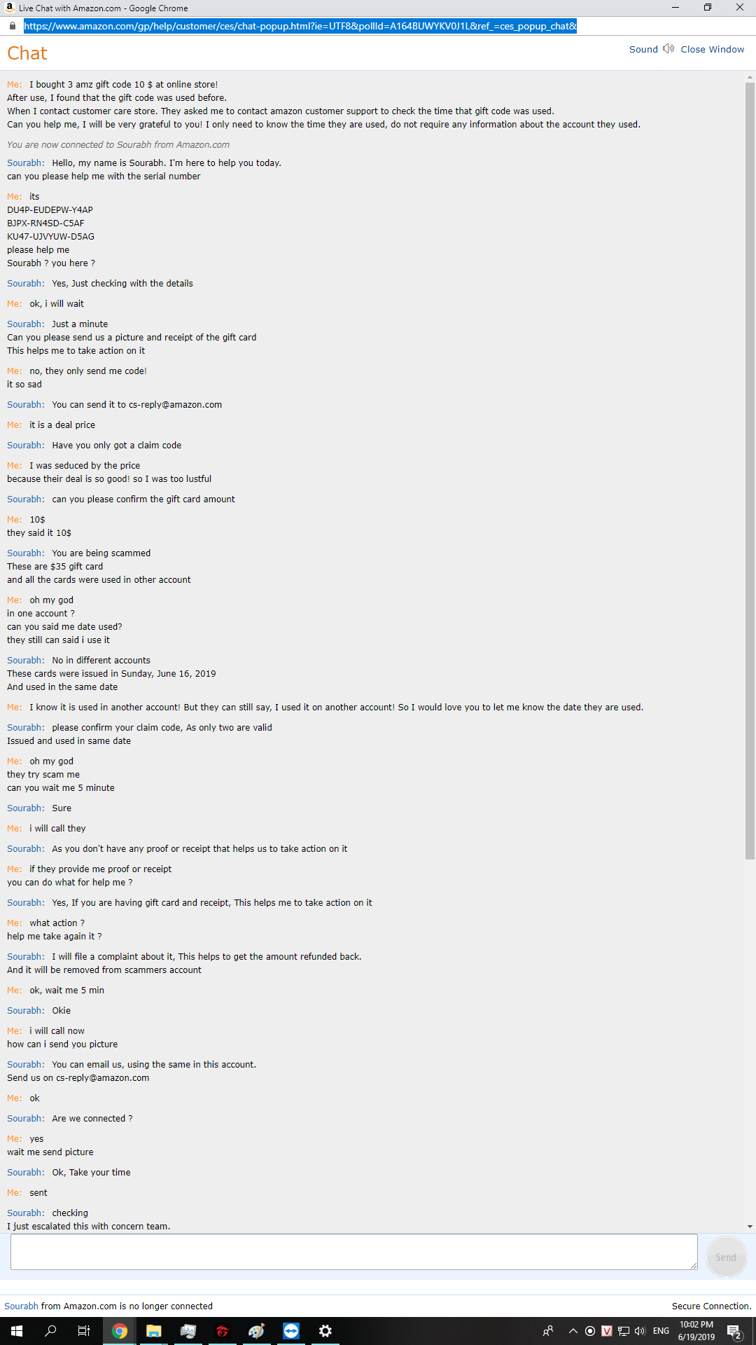Click the chat scrollbar up arrow
Viewport: 756px width, 1345px height.
tap(750, 78)
